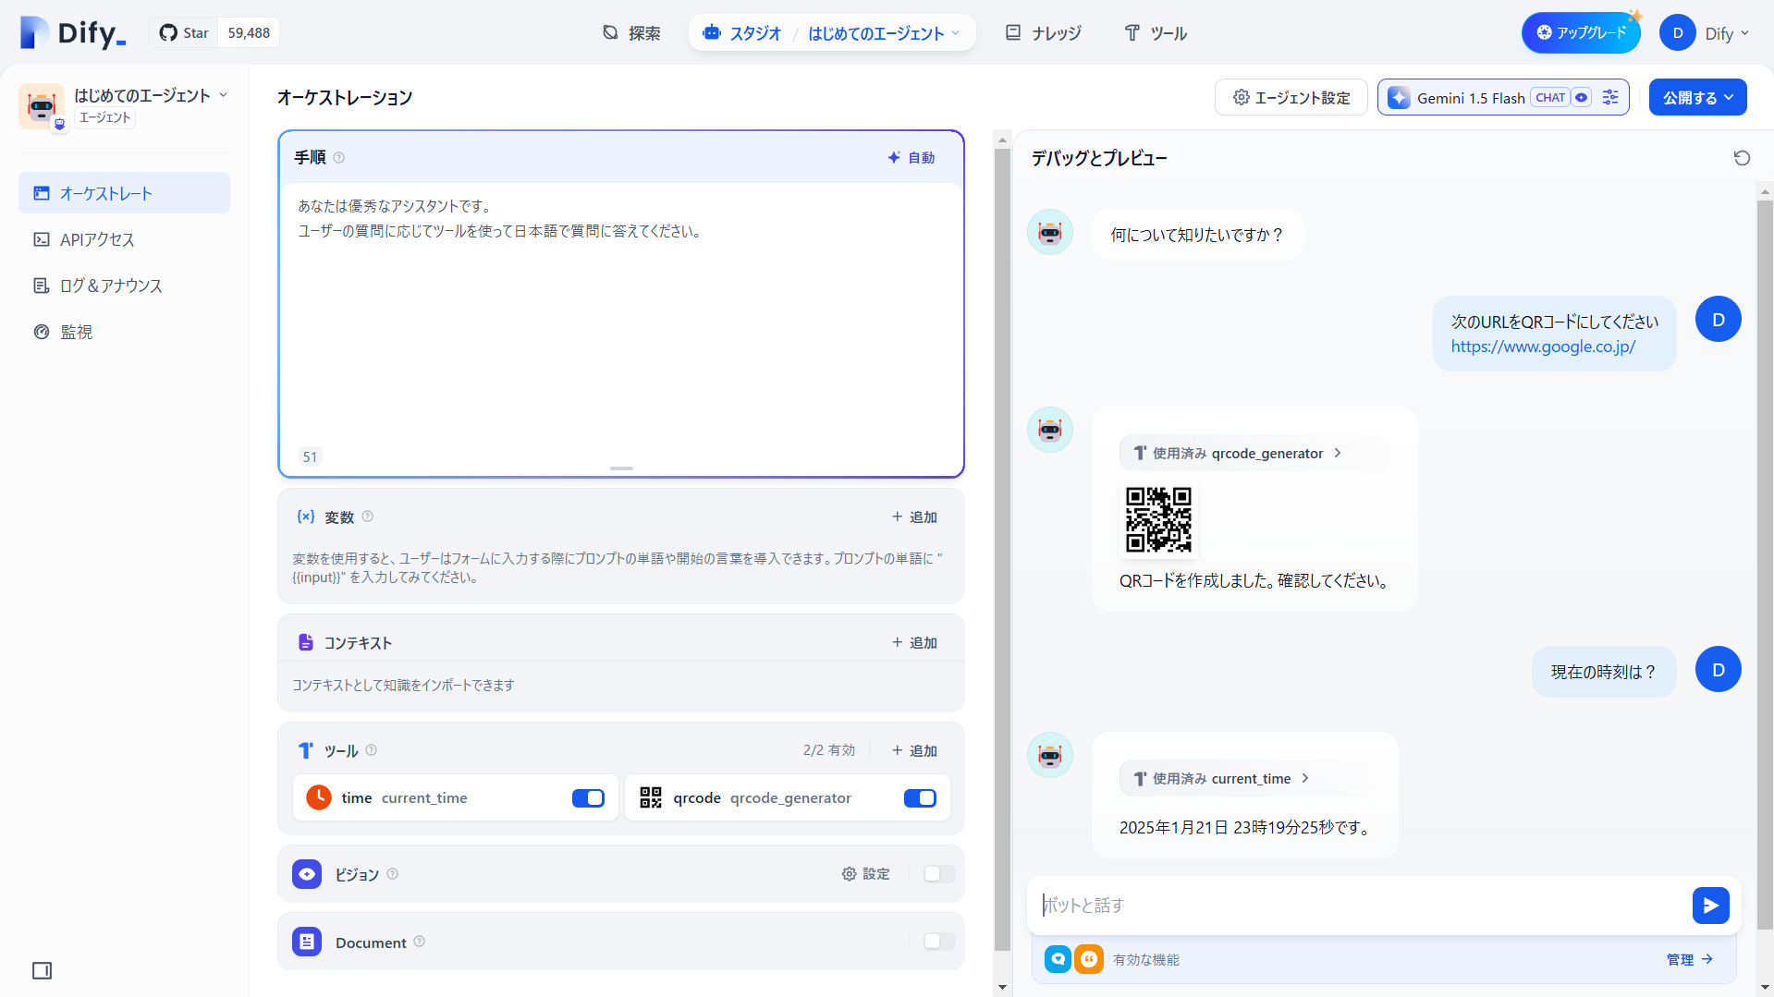Click the ボットと話す chat input field
1774x997 pixels.
click(x=1359, y=906)
